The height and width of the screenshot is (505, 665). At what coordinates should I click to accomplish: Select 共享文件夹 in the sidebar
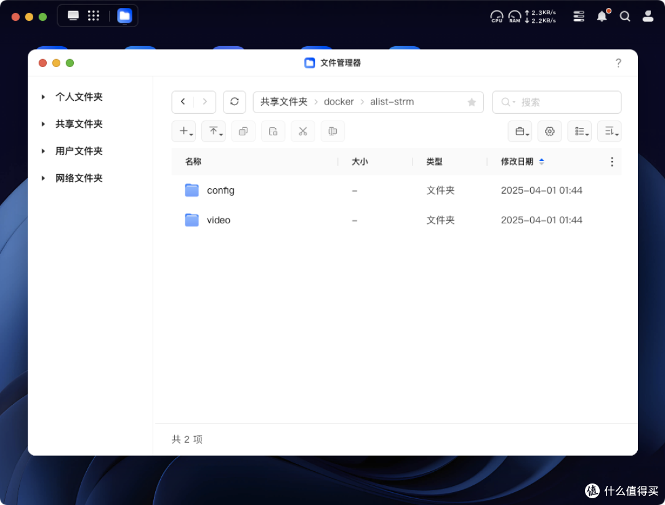point(79,124)
